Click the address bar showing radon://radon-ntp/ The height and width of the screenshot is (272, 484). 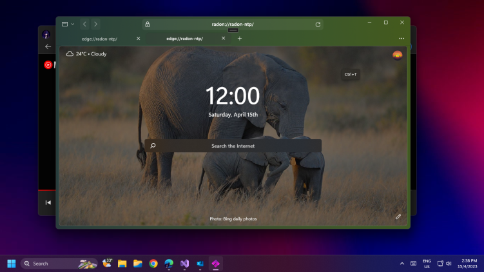pyautogui.click(x=233, y=24)
